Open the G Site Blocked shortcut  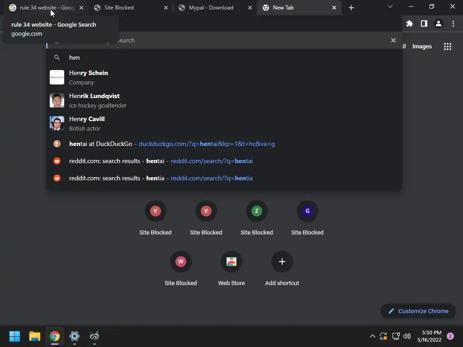[x=307, y=218]
